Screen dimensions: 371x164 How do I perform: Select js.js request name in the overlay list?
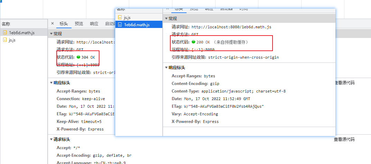tap(127, 17)
